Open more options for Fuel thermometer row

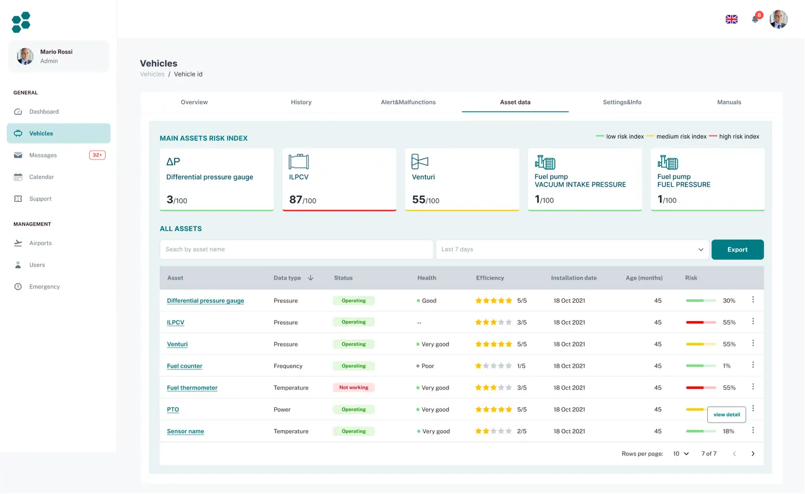point(753,387)
